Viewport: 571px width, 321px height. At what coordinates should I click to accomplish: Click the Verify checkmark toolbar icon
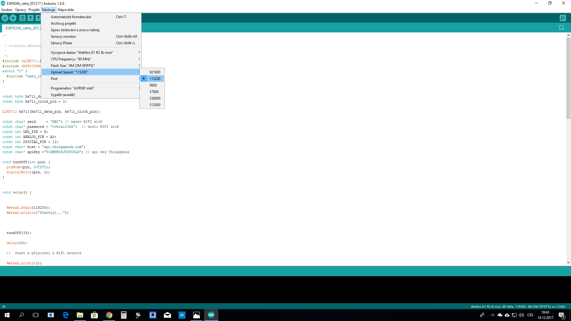(x=5, y=18)
